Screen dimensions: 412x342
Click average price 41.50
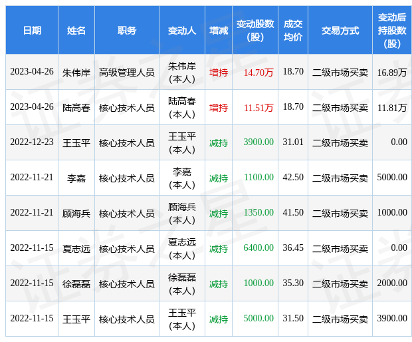pyautogui.click(x=293, y=212)
